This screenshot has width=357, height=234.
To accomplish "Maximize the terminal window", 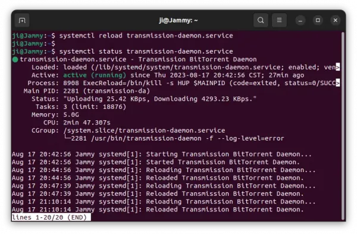I will 318,20.
